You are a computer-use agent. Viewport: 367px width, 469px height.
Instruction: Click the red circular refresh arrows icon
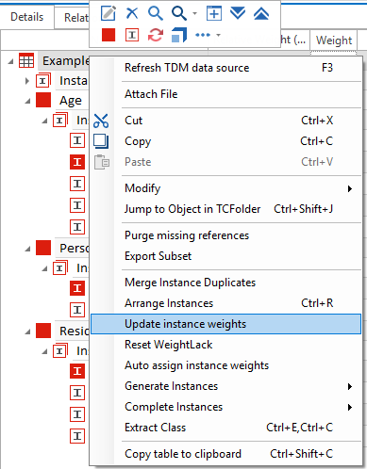(x=156, y=35)
